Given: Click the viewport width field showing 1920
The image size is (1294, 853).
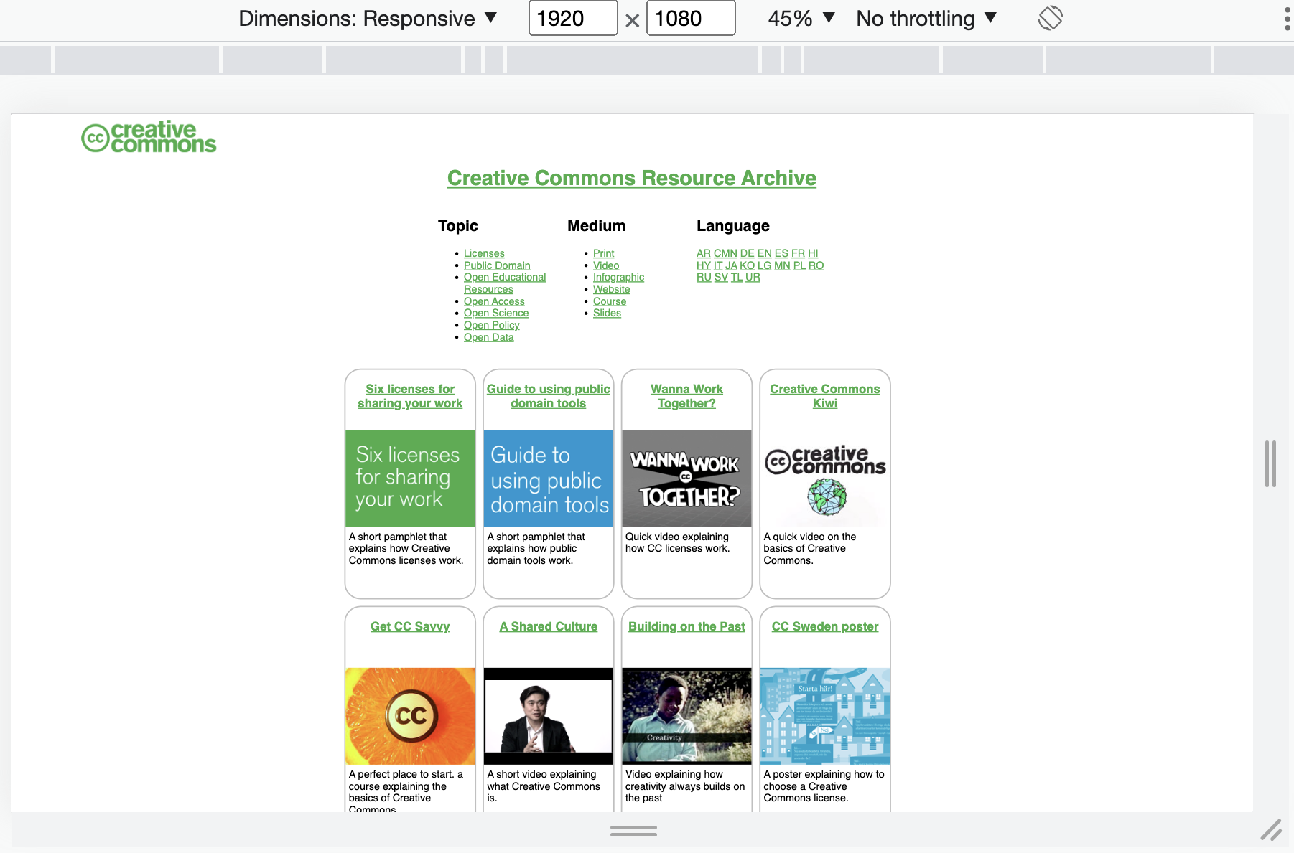Looking at the screenshot, I should (573, 18).
